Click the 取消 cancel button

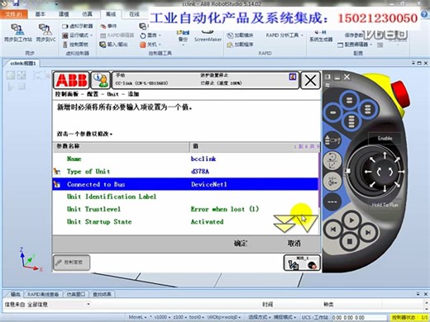point(294,244)
